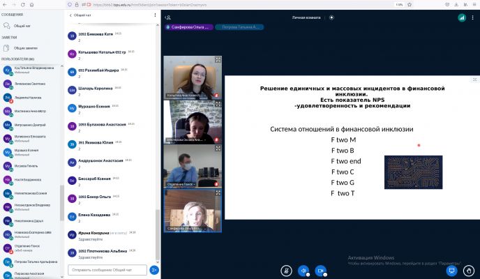This screenshot has width=480, height=279.
Task: Open Общий чат in the messages list
Action: coord(22,24)
